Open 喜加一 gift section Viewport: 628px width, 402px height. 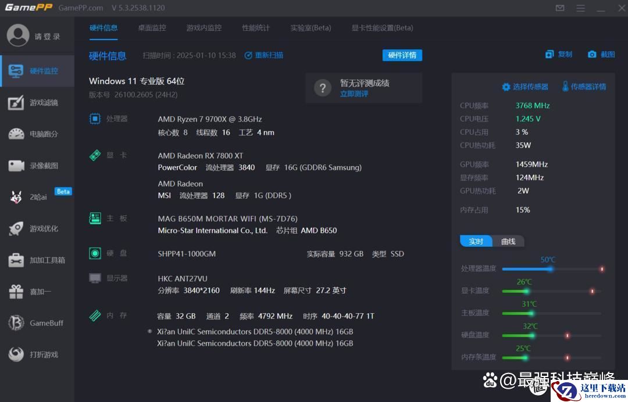pyautogui.click(x=37, y=292)
